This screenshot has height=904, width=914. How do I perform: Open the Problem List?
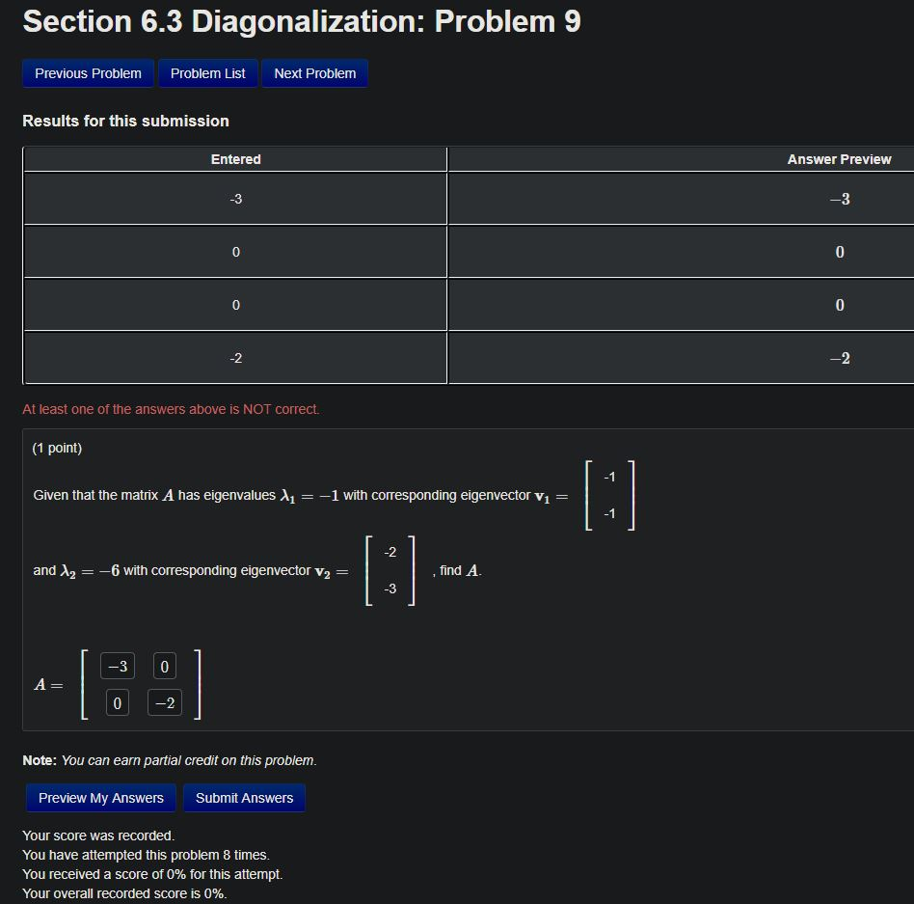[x=207, y=72]
